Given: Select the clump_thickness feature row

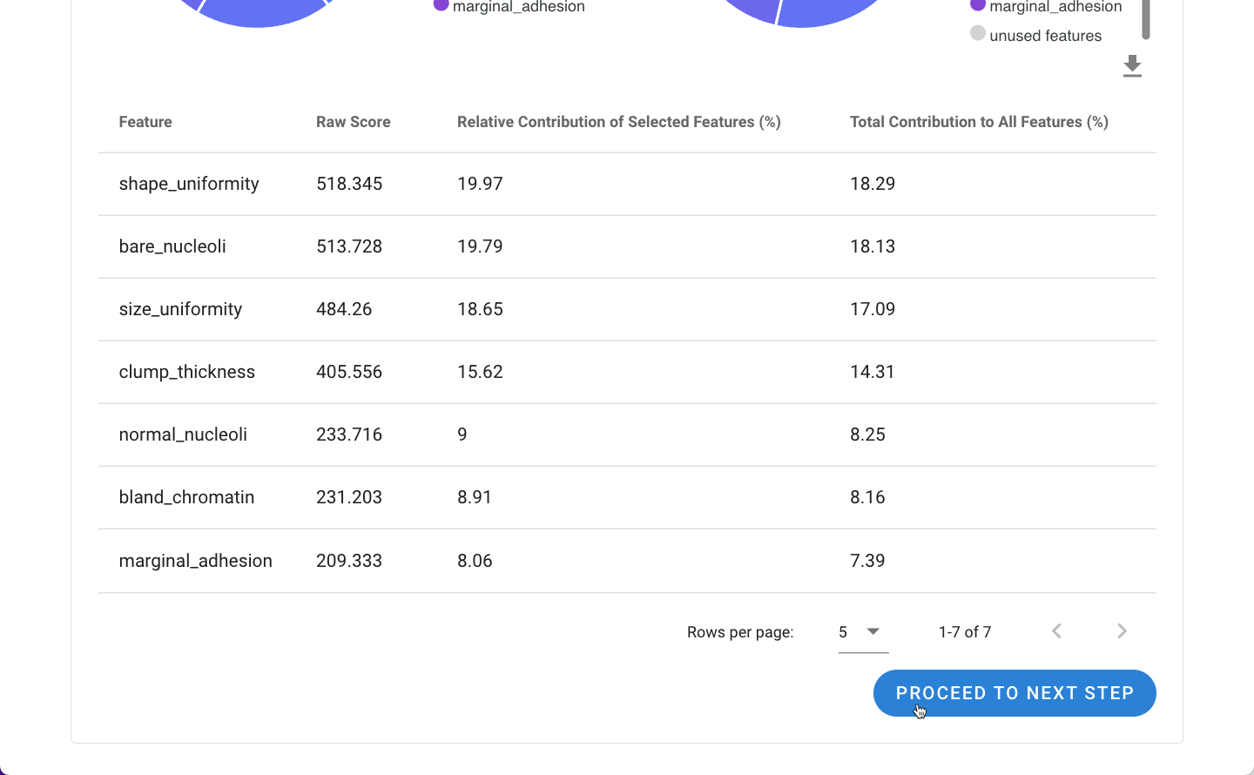Looking at the screenshot, I should (627, 372).
